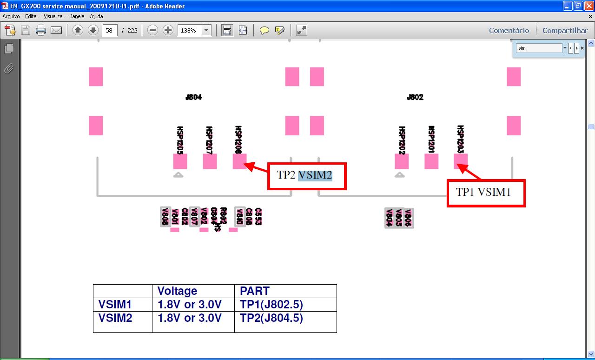The height and width of the screenshot is (360, 595).
Task: Print the document with the printer icon
Action: point(41,30)
